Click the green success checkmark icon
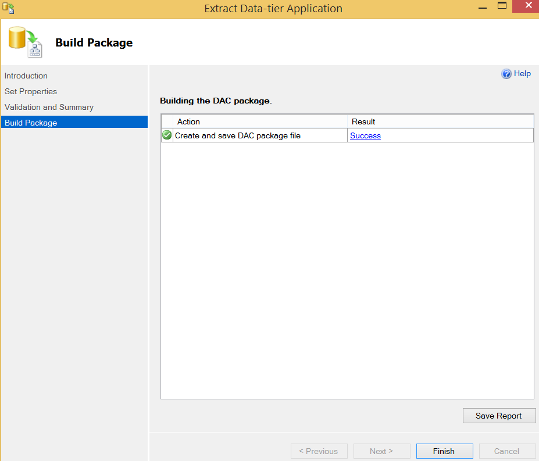 (167, 135)
